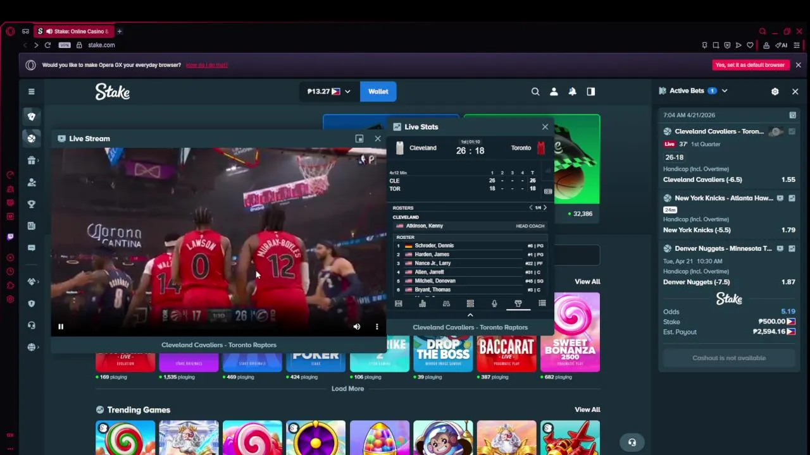Image resolution: width=810 pixels, height=455 pixels.
Task: Switch to the standings table tab in Live Stats
Action: [x=470, y=304]
